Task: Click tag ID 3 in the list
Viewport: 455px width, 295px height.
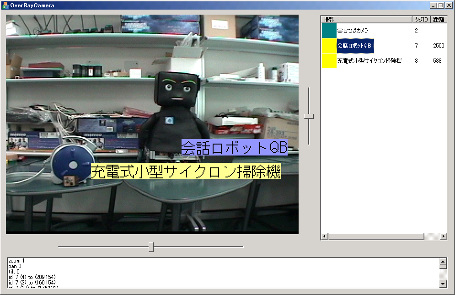Action: (417, 61)
